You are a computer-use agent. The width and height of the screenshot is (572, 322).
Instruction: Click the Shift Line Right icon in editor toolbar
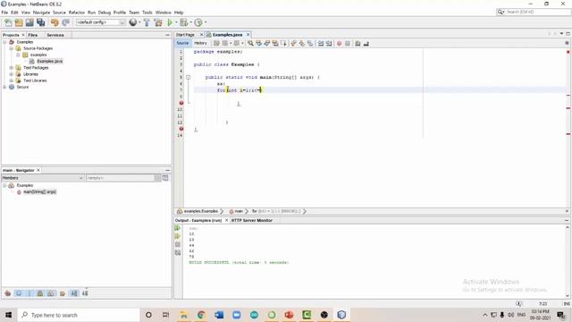pyautogui.click(x=329, y=44)
